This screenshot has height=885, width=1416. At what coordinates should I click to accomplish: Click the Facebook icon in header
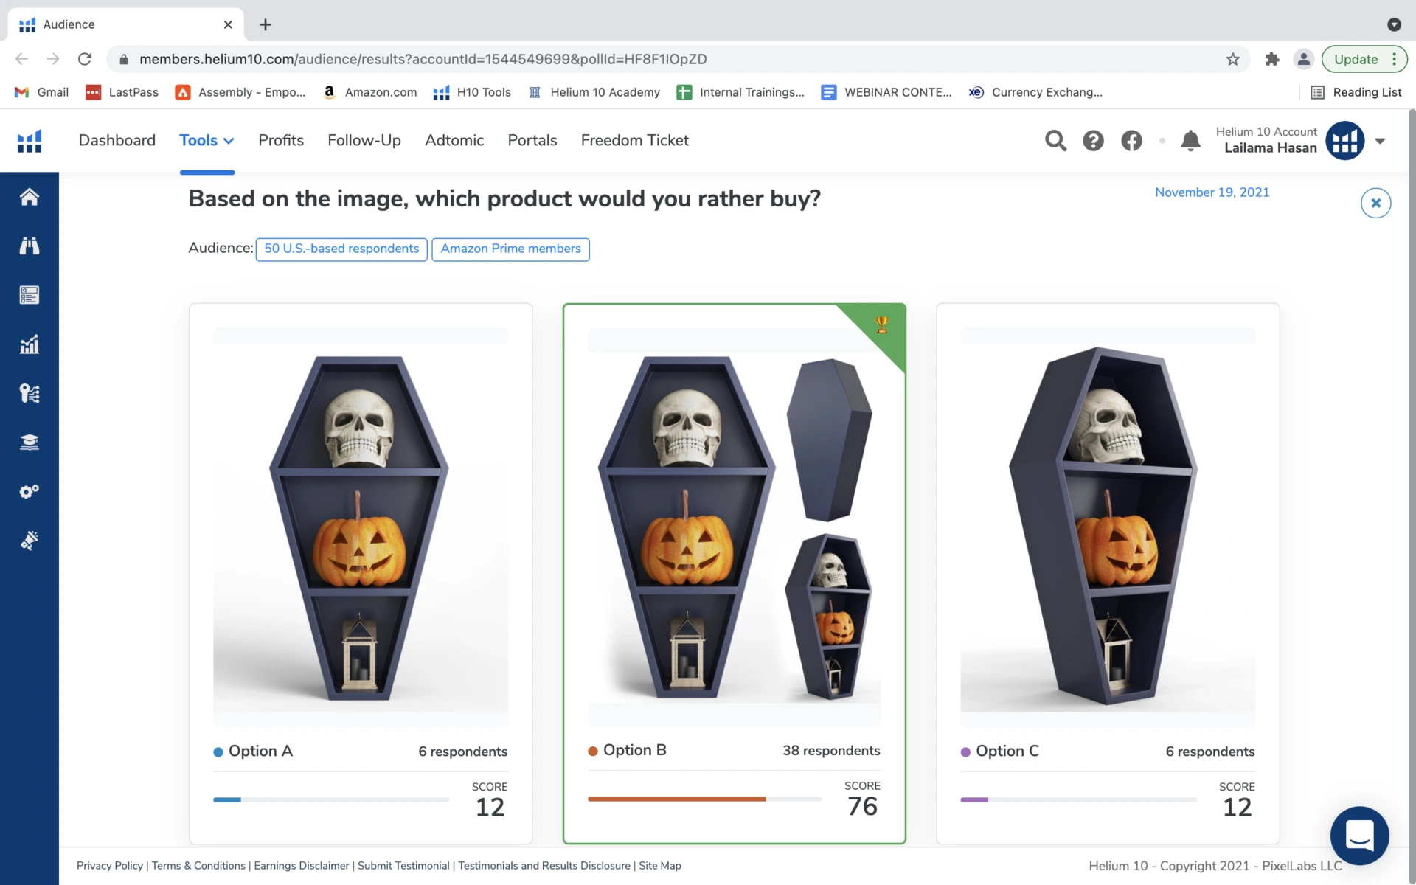pos(1131,140)
